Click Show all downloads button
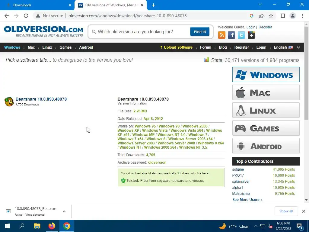The width and height of the screenshot is (309, 232). tap(286, 211)
